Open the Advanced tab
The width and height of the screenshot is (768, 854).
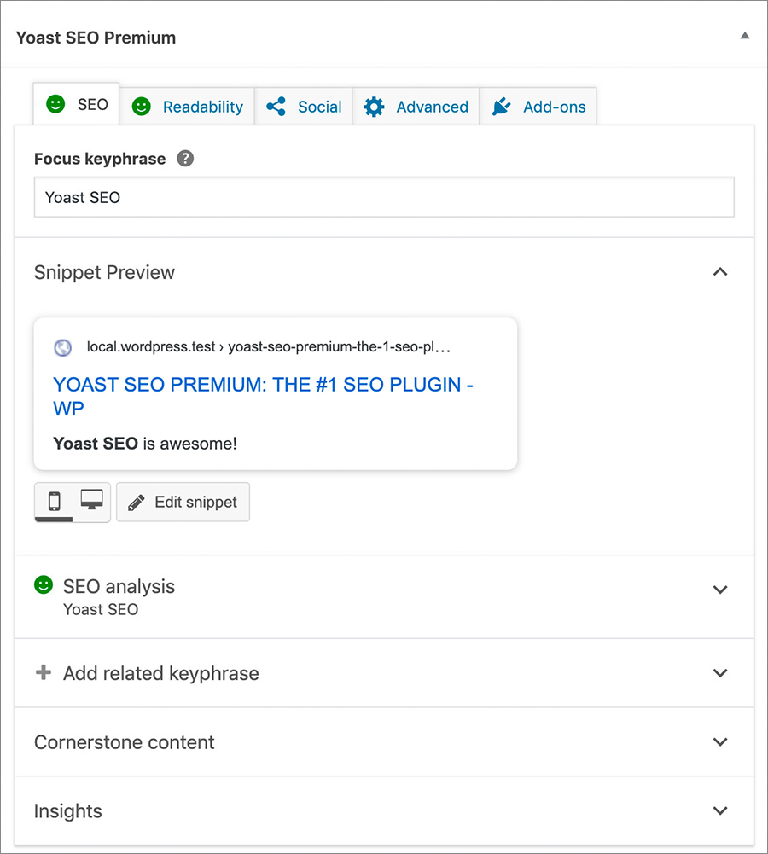pyautogui.click(x=416, y=107)
